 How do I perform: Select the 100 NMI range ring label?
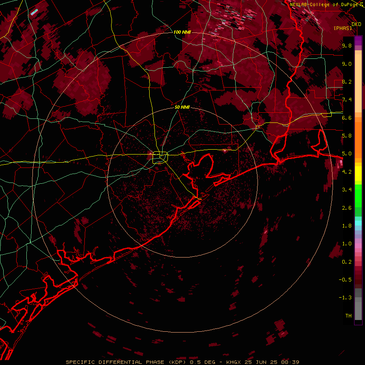pyautogui.click(x=182, y=32)
